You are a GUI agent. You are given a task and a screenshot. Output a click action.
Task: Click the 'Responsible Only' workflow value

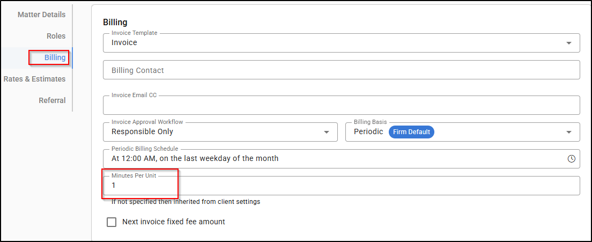pos(142,131)
